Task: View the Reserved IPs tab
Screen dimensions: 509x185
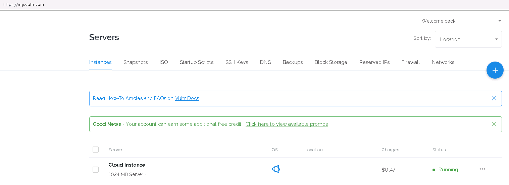Action: coord(374,62)
